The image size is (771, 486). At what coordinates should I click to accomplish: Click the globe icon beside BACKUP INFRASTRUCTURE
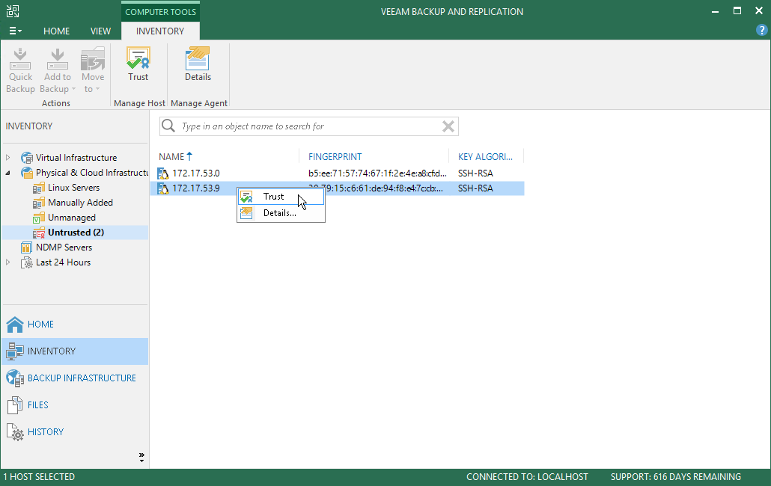click(x=15, y=378)
